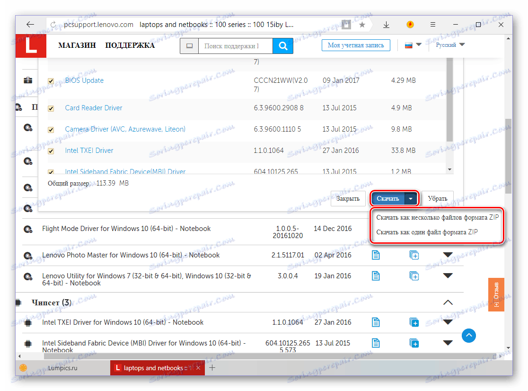Click the Lumpics.ru tab orange favicon

click(x=23, y=368)
